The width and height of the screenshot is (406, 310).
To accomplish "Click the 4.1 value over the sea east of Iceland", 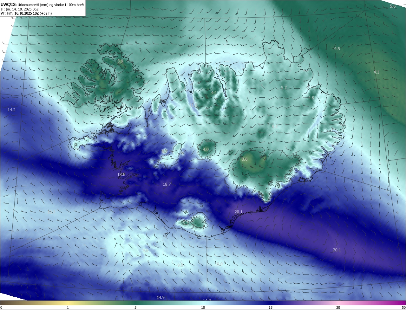I will pyautogui.click(x=376, y=72).
